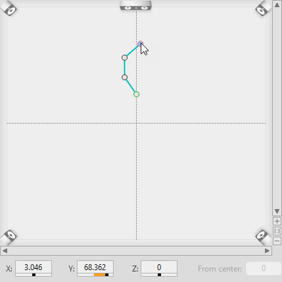Screen dimensions: 282x282
Task: Select the green path start point
Action: (136, 94)
